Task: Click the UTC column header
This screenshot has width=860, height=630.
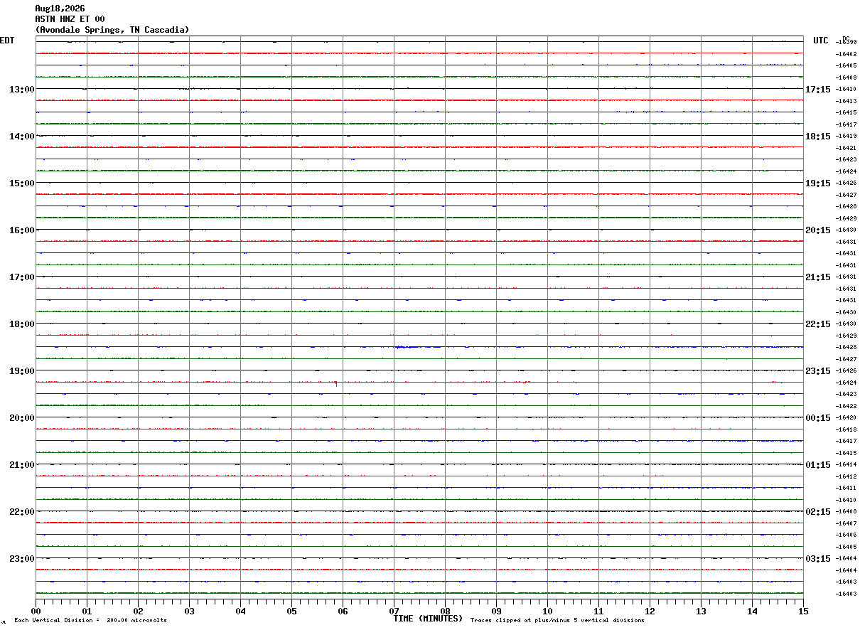Action: pos(821,41)
